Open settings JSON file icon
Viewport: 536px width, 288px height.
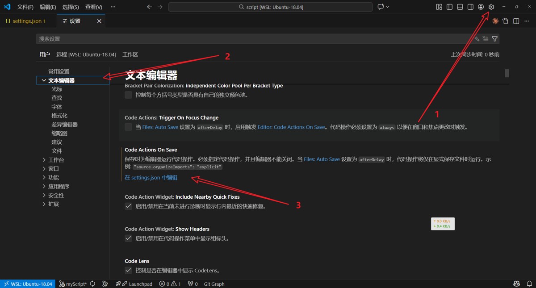click(x=506, y=21)
